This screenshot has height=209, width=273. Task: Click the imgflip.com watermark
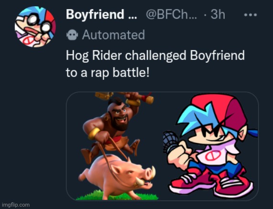pyautogui.click(x=16, y=205)
